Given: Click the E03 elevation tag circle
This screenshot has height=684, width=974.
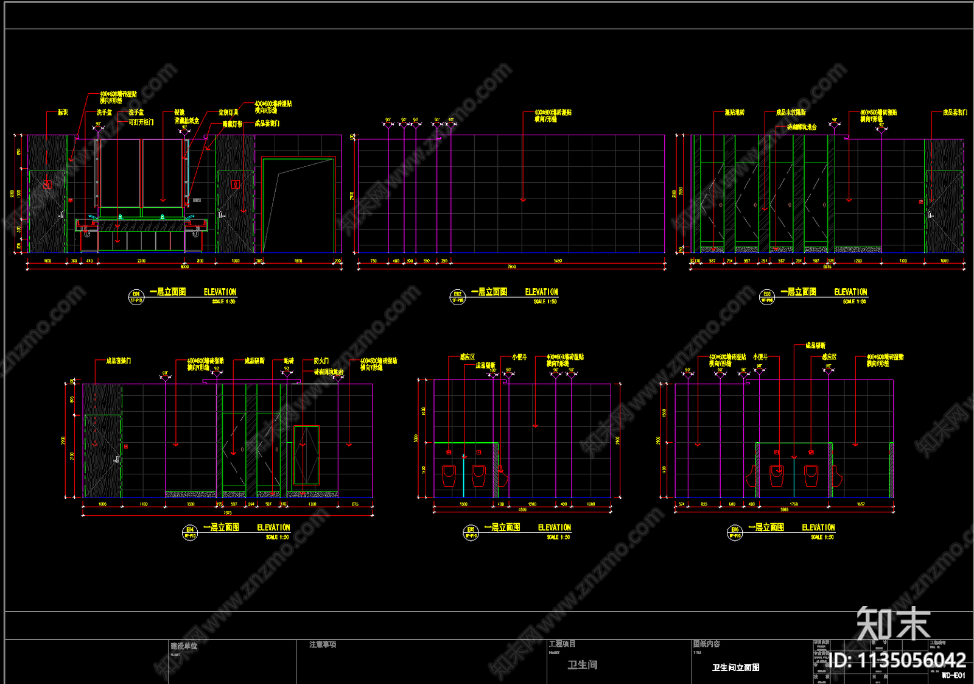Looking at the screenshot, I should tap(767, 297).
